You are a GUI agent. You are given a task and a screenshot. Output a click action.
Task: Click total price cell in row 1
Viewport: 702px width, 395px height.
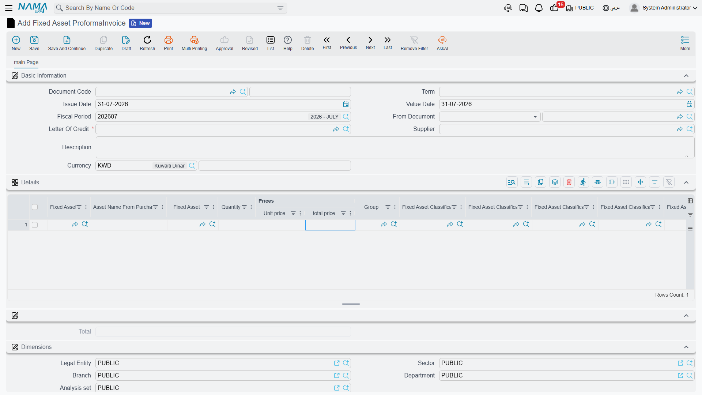[x=330, y=225]
